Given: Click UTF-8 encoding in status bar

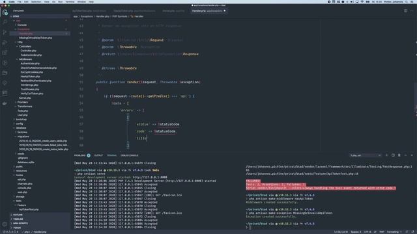Looking at the screenshot, I should (367, 232).
